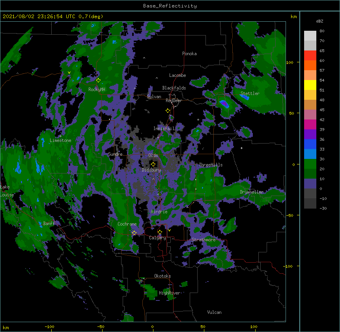Select the ThreeHills label
Screen dimensions: 340x332
coord(211,165)
